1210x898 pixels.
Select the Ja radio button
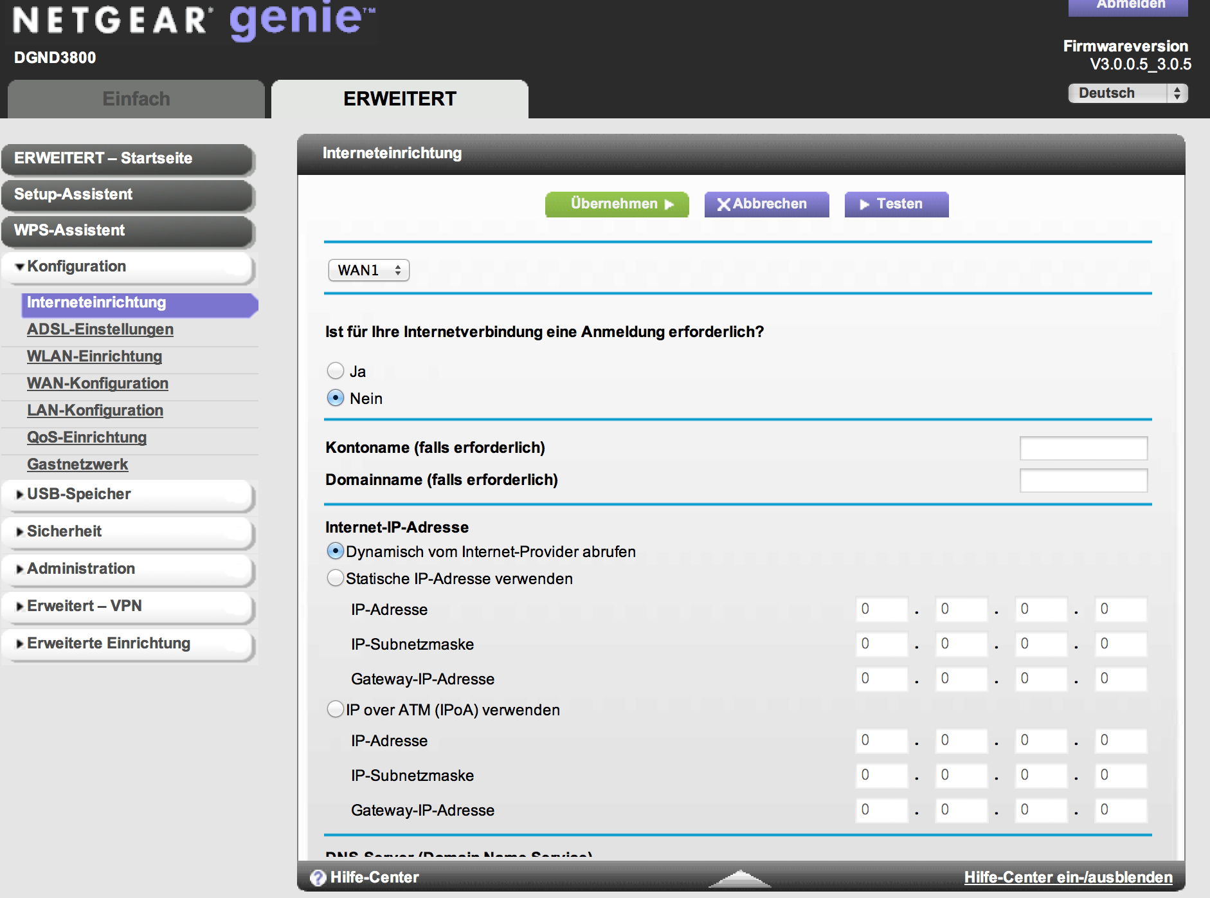tap(336, 371)
